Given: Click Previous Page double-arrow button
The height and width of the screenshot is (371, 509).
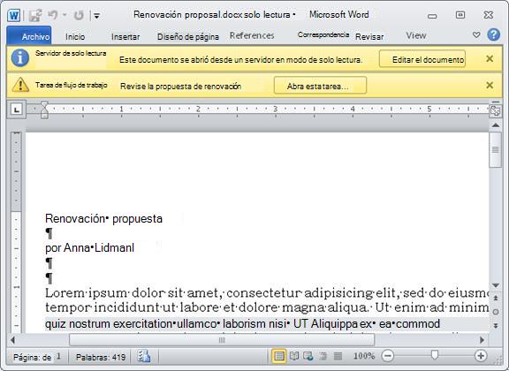Looking at the screenshot, I should tap(496, 299).
